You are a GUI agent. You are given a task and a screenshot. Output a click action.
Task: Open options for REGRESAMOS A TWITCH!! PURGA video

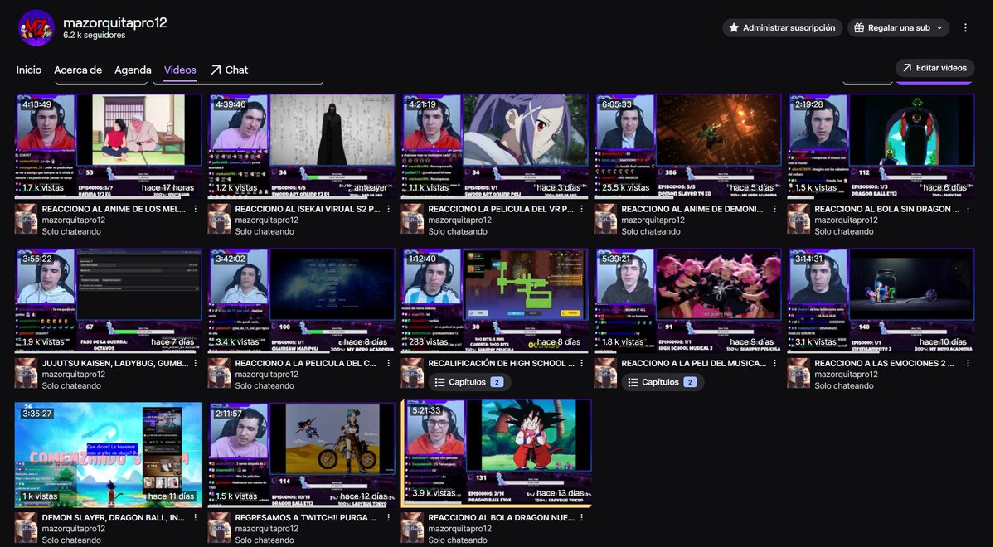(389, 517)
